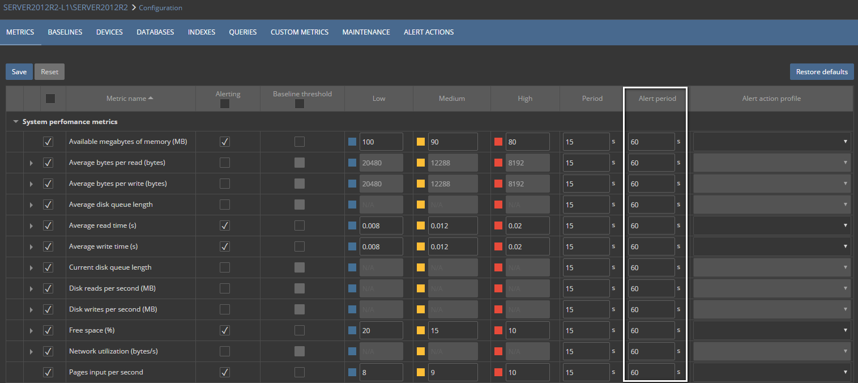Expand the Disk writes per second row
Screen dimensions: 858x383
tap(31, 310)
